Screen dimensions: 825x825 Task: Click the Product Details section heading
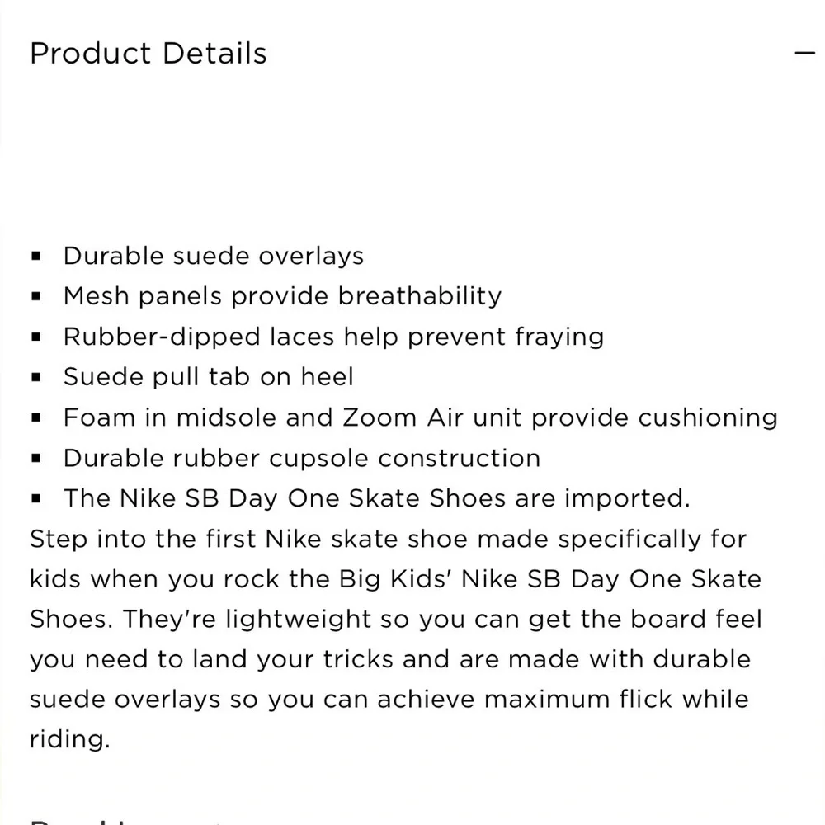(148, 53)
